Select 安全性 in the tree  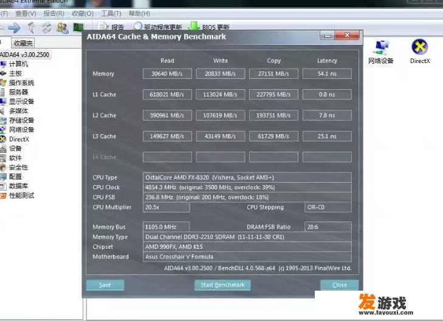[x=18, y=167]
